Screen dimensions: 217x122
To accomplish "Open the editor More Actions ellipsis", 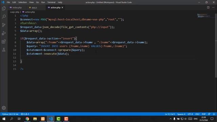I will [x=213, y=7].
